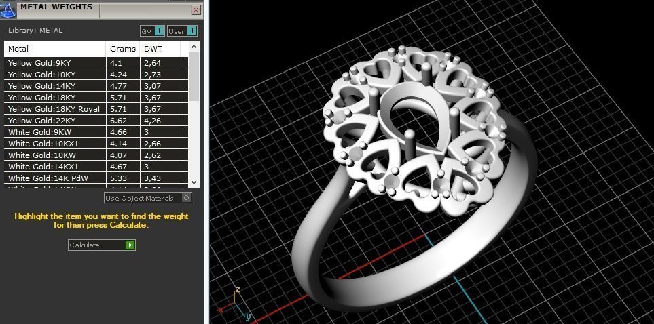Screen dimensions: 654x324
Task: Click the XYZ axis indicator in viewport
Action: tap(236, 305)
